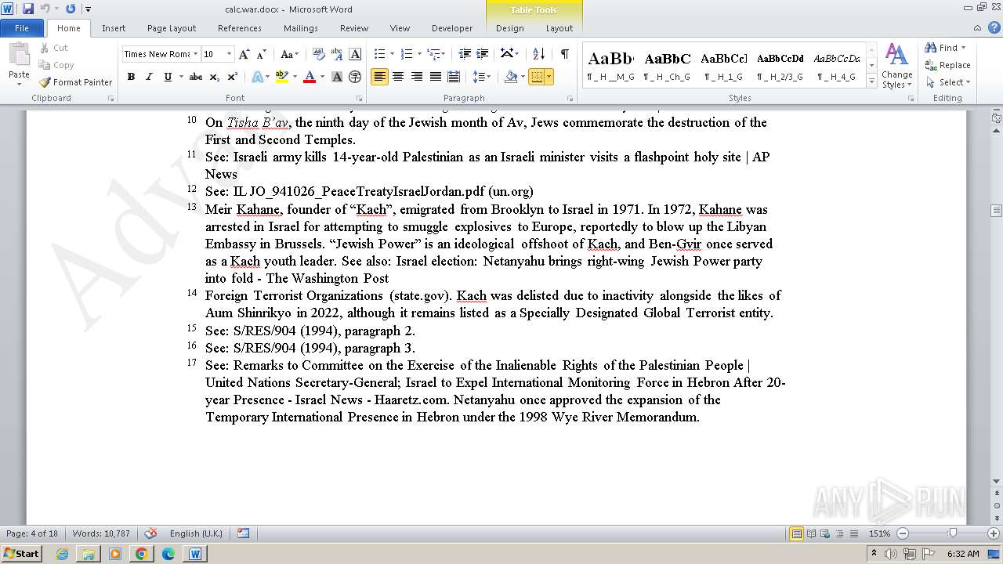This screenshot has width=1003, height=564.
Task: Switch to Table Tools Design tab
Action: [509, 28]
